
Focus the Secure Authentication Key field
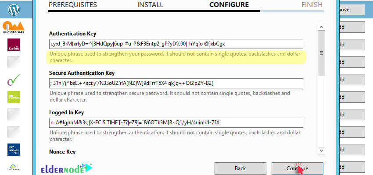point(176,83)
